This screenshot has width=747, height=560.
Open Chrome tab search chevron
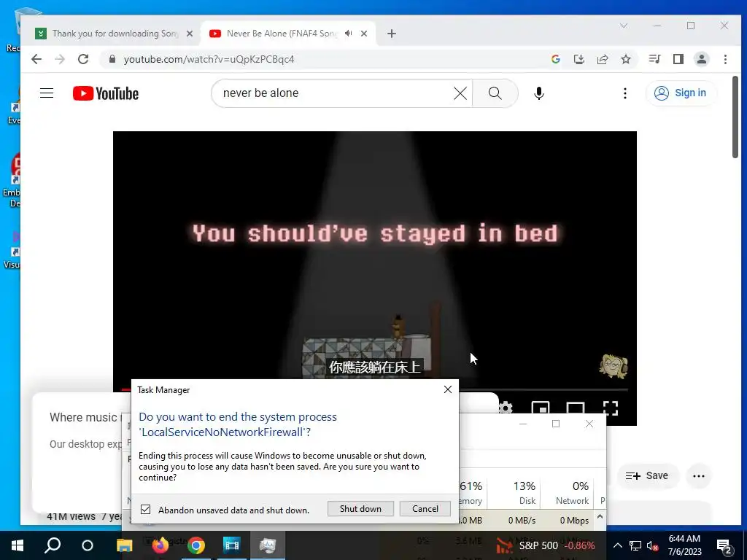(x=624, y=26)
